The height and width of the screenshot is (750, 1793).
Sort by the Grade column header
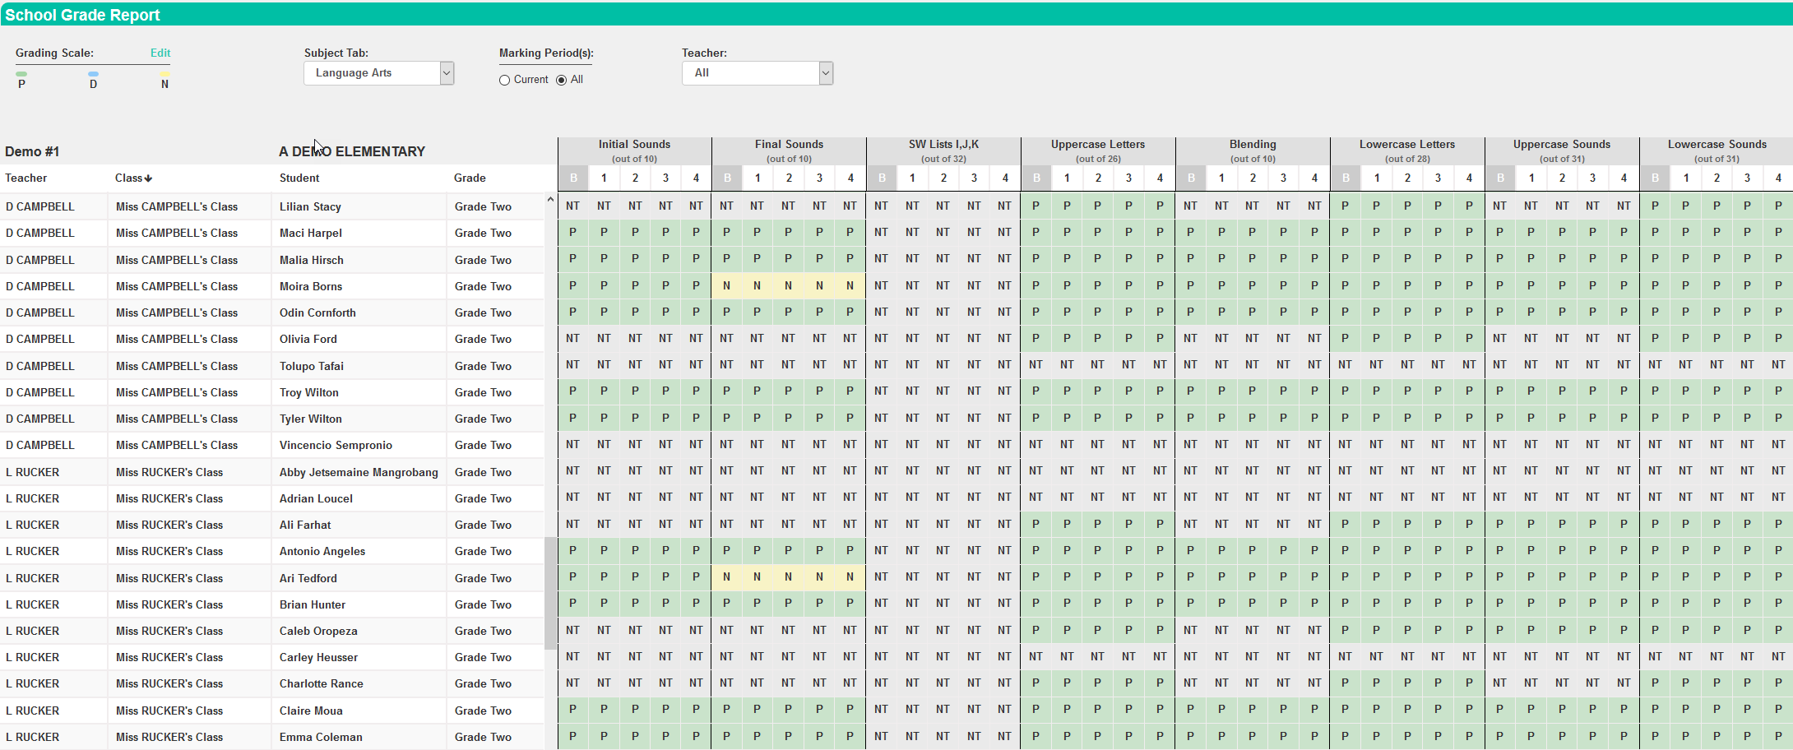click(x=470, y=178)
